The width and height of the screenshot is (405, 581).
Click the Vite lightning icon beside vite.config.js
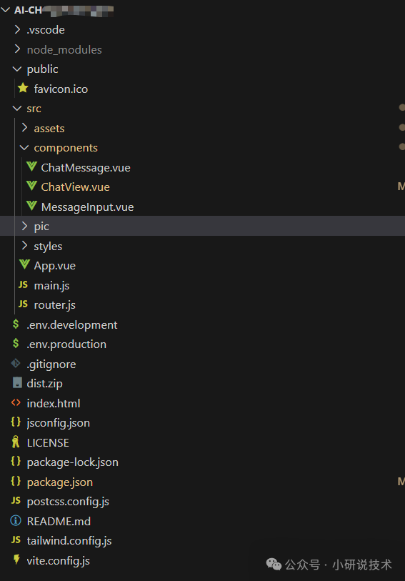[16, 560]
